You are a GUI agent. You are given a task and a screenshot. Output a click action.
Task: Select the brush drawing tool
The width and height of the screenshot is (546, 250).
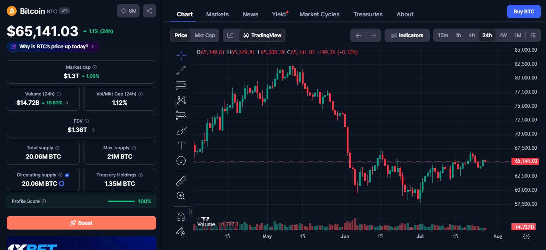click(x=181, y=130)
